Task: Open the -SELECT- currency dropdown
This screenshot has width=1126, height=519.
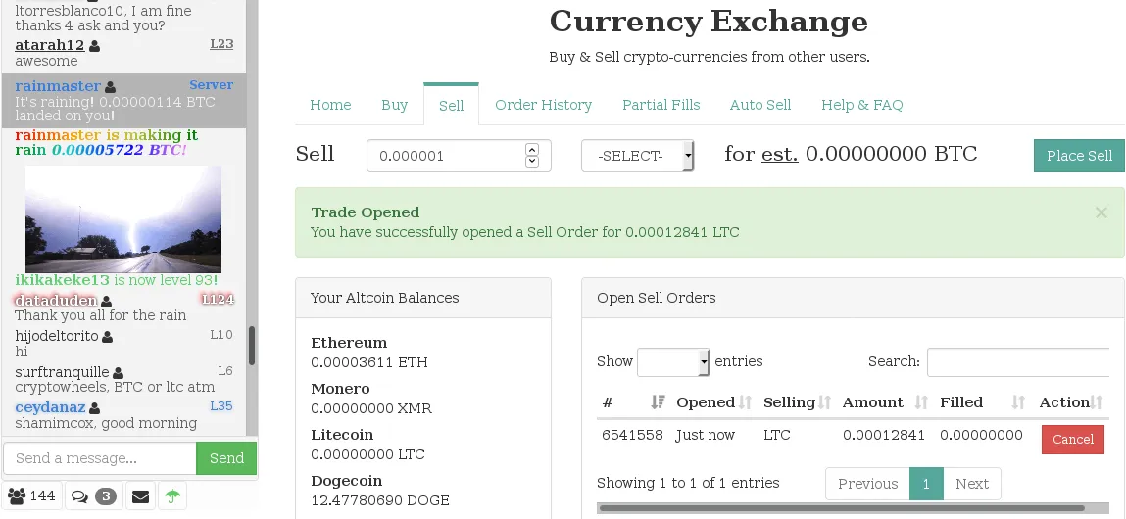Action: click(x=638, y=156)
